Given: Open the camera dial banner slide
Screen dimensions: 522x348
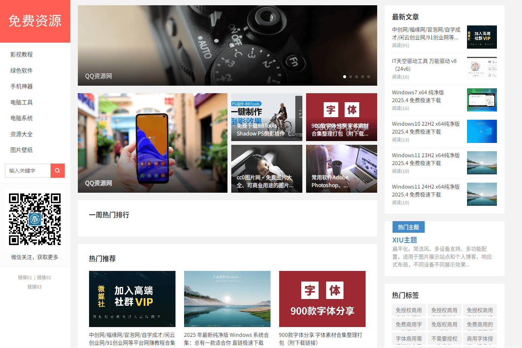Looking at the screenshot, I should pyautogui.click(x=228, y=45).
